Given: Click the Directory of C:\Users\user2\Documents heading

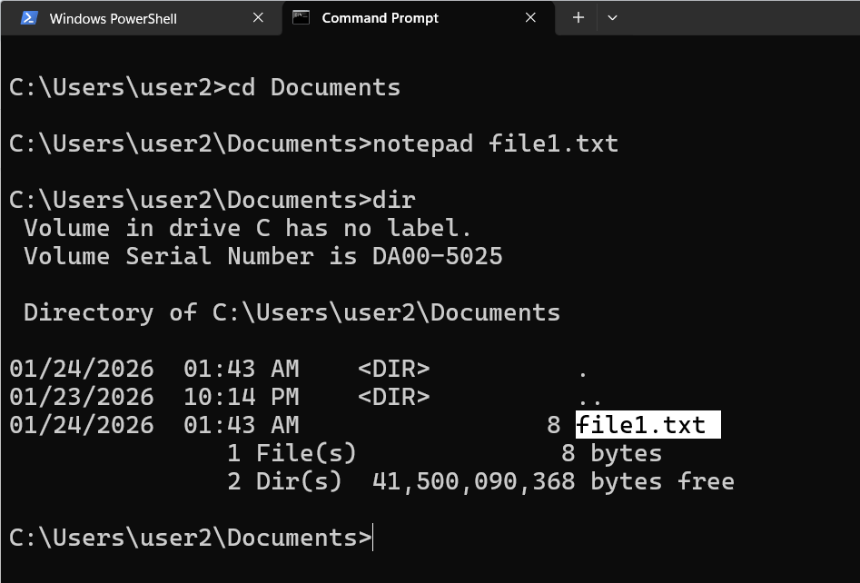Looking at the screenshot, I should click(292, 312).
